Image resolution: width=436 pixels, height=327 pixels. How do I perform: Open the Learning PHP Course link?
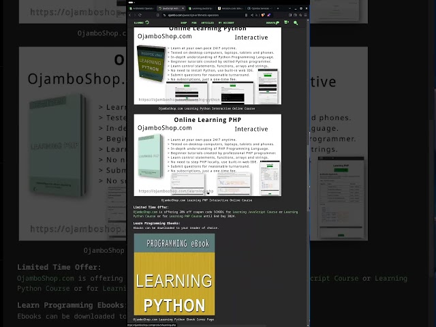185,216
